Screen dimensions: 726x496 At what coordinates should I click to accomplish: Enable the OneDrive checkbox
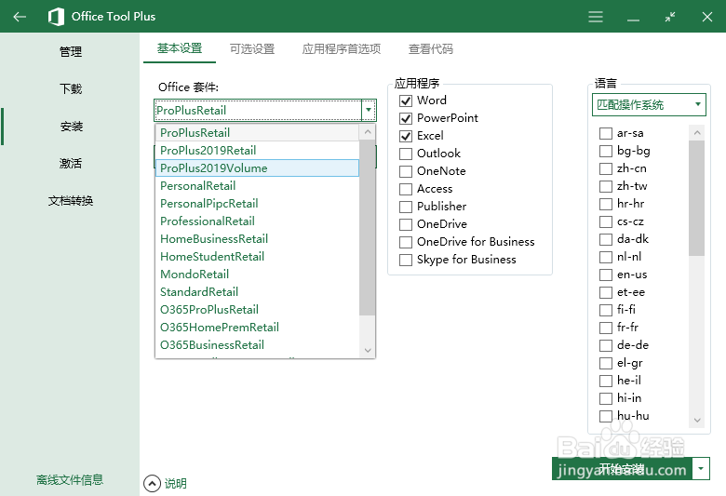406,224
